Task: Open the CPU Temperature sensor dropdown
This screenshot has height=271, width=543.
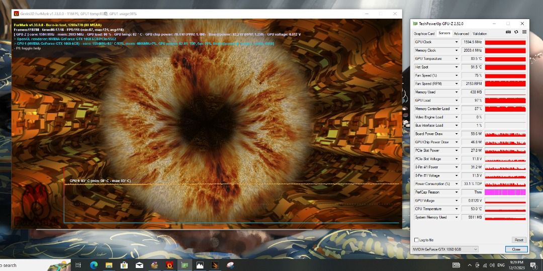Action: point(457,209)
